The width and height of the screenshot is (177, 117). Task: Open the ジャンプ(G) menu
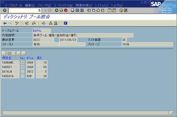pyautogui.click(x=44, y=5)
